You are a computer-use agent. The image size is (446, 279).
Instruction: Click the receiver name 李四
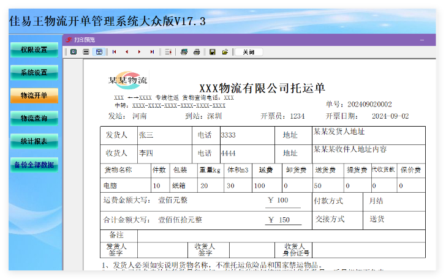coord(146,154)
